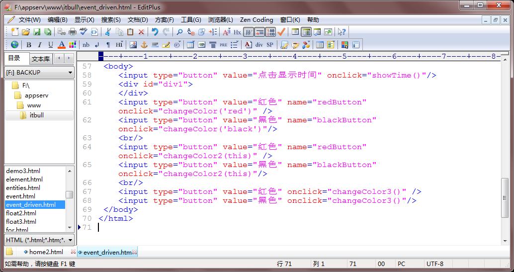Insert PRE tag with the PRE icon
514x272 pixels.
pos(224,44)
